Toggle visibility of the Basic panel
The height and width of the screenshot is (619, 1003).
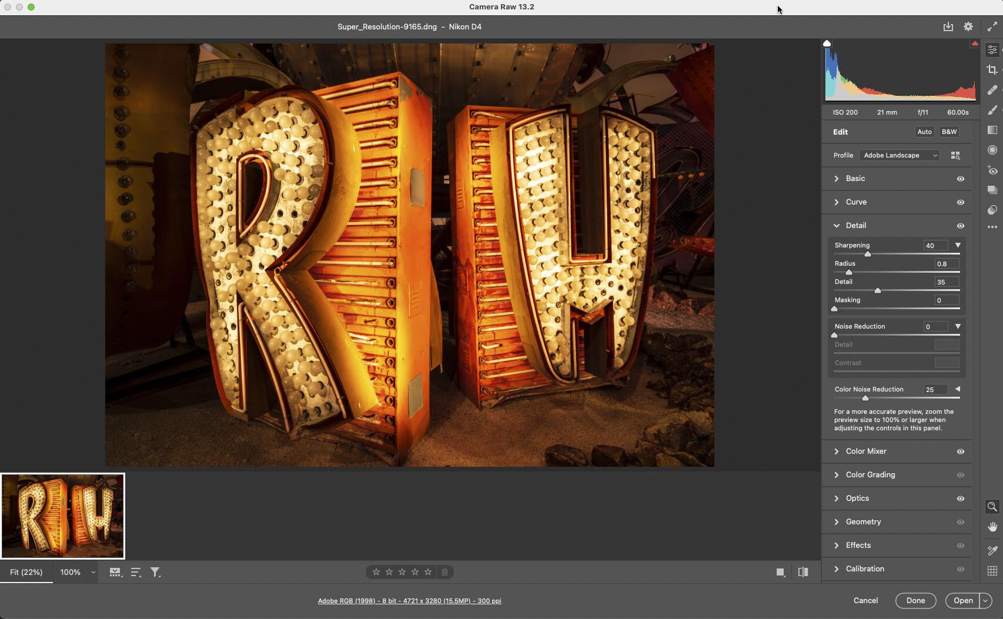[960, 179]
